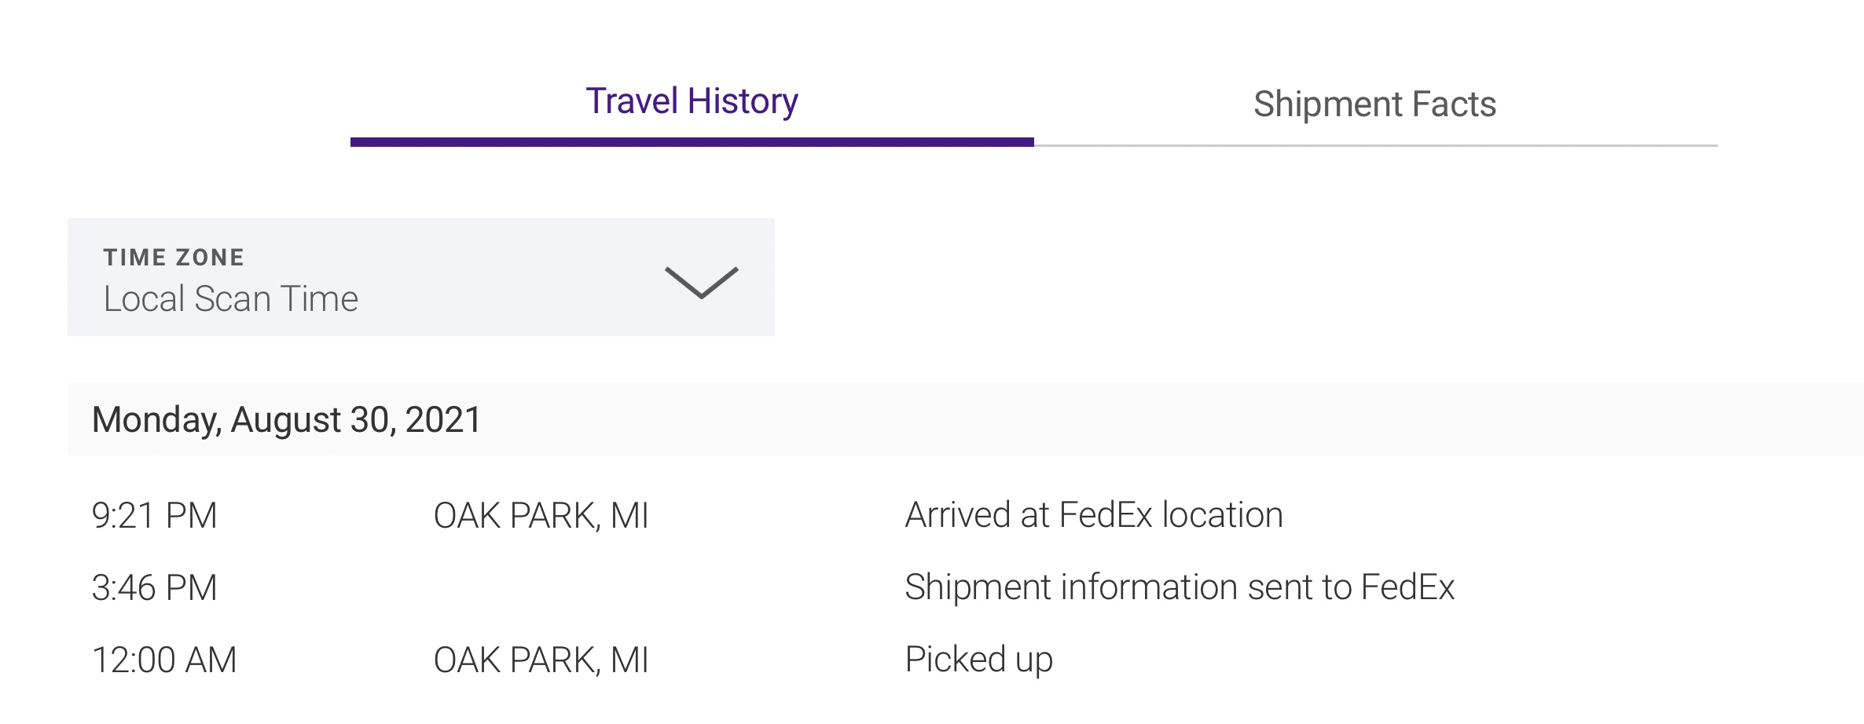1864x724 pixels.
Task: Click the 9:21 PM scan time
Action: tap(154, 516)
